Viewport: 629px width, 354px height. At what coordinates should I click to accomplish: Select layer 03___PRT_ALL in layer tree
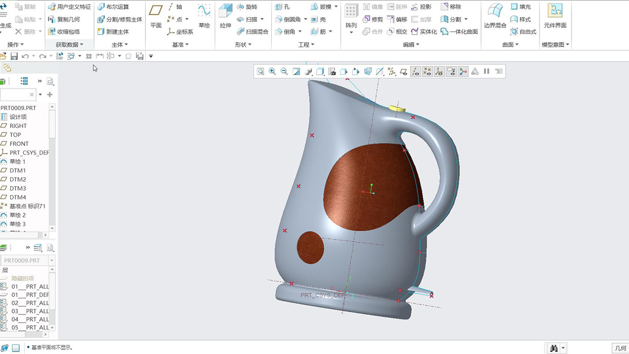pos(30,311)
